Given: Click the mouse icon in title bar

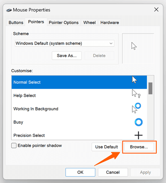Looking at the screenshot, I should pos(9,10).
